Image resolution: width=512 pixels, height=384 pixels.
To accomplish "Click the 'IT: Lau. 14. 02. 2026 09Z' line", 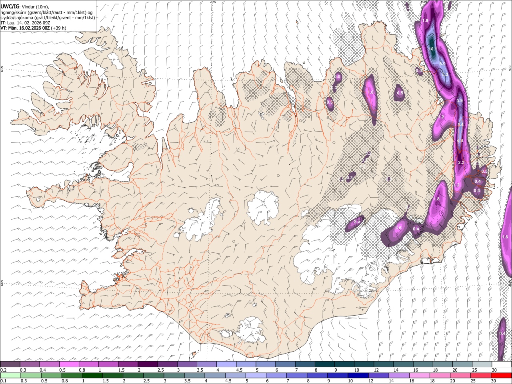I will coord(25,23).
